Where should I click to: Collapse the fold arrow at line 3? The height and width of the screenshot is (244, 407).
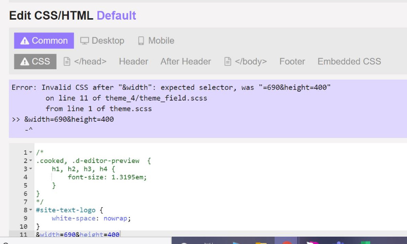pyautogui.click(x=31, y=169)
